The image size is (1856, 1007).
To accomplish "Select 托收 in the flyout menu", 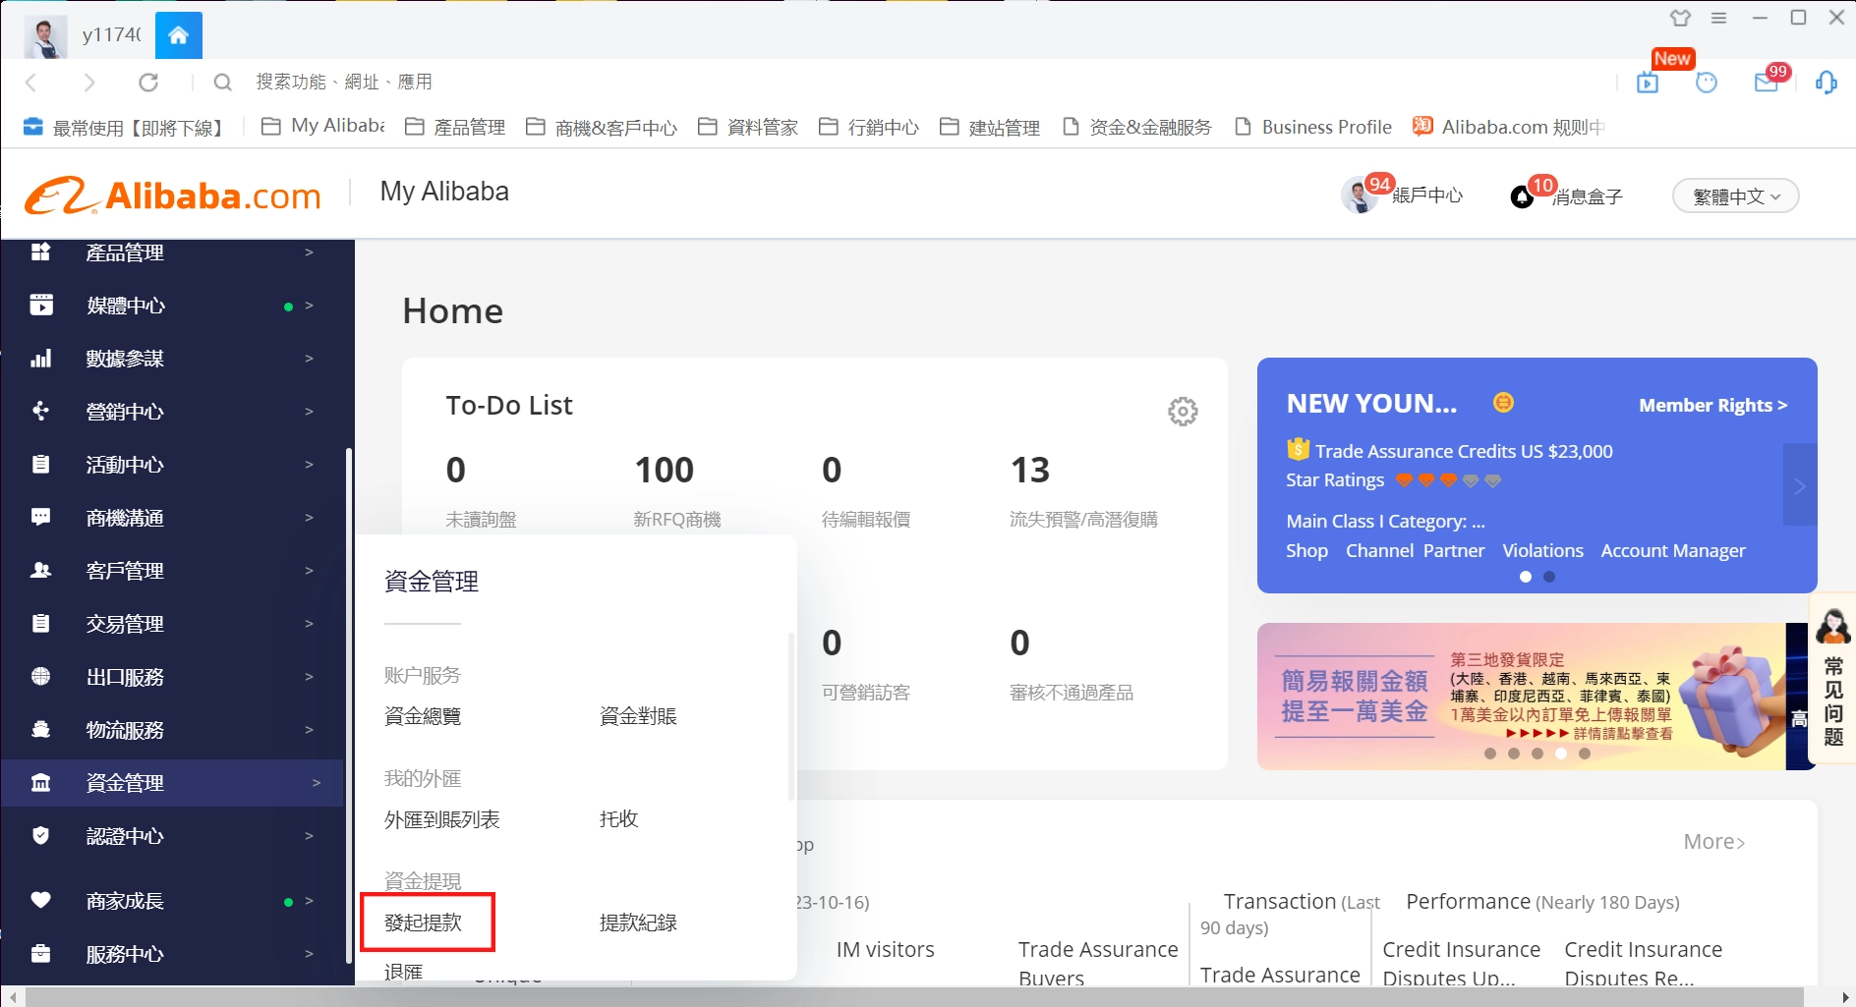I will click(x=619, y=819).
